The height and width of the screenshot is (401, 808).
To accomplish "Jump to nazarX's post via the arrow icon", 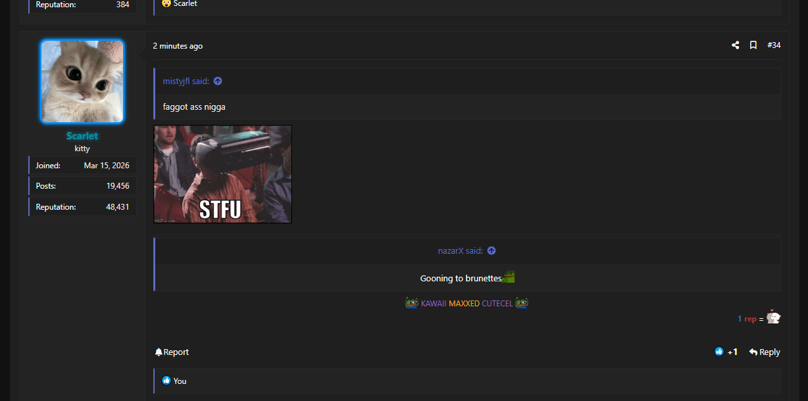I will tap(492, 250).
